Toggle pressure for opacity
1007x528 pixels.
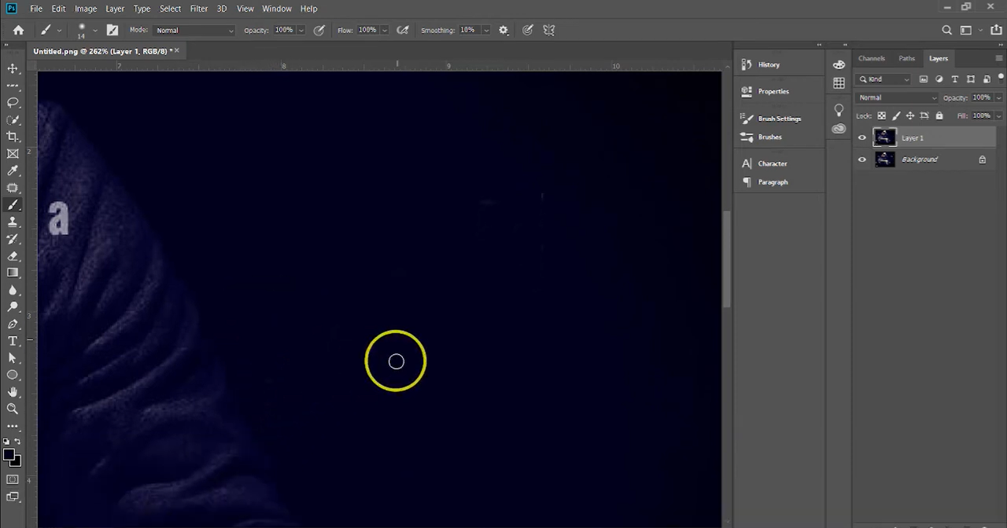(319, 30)
